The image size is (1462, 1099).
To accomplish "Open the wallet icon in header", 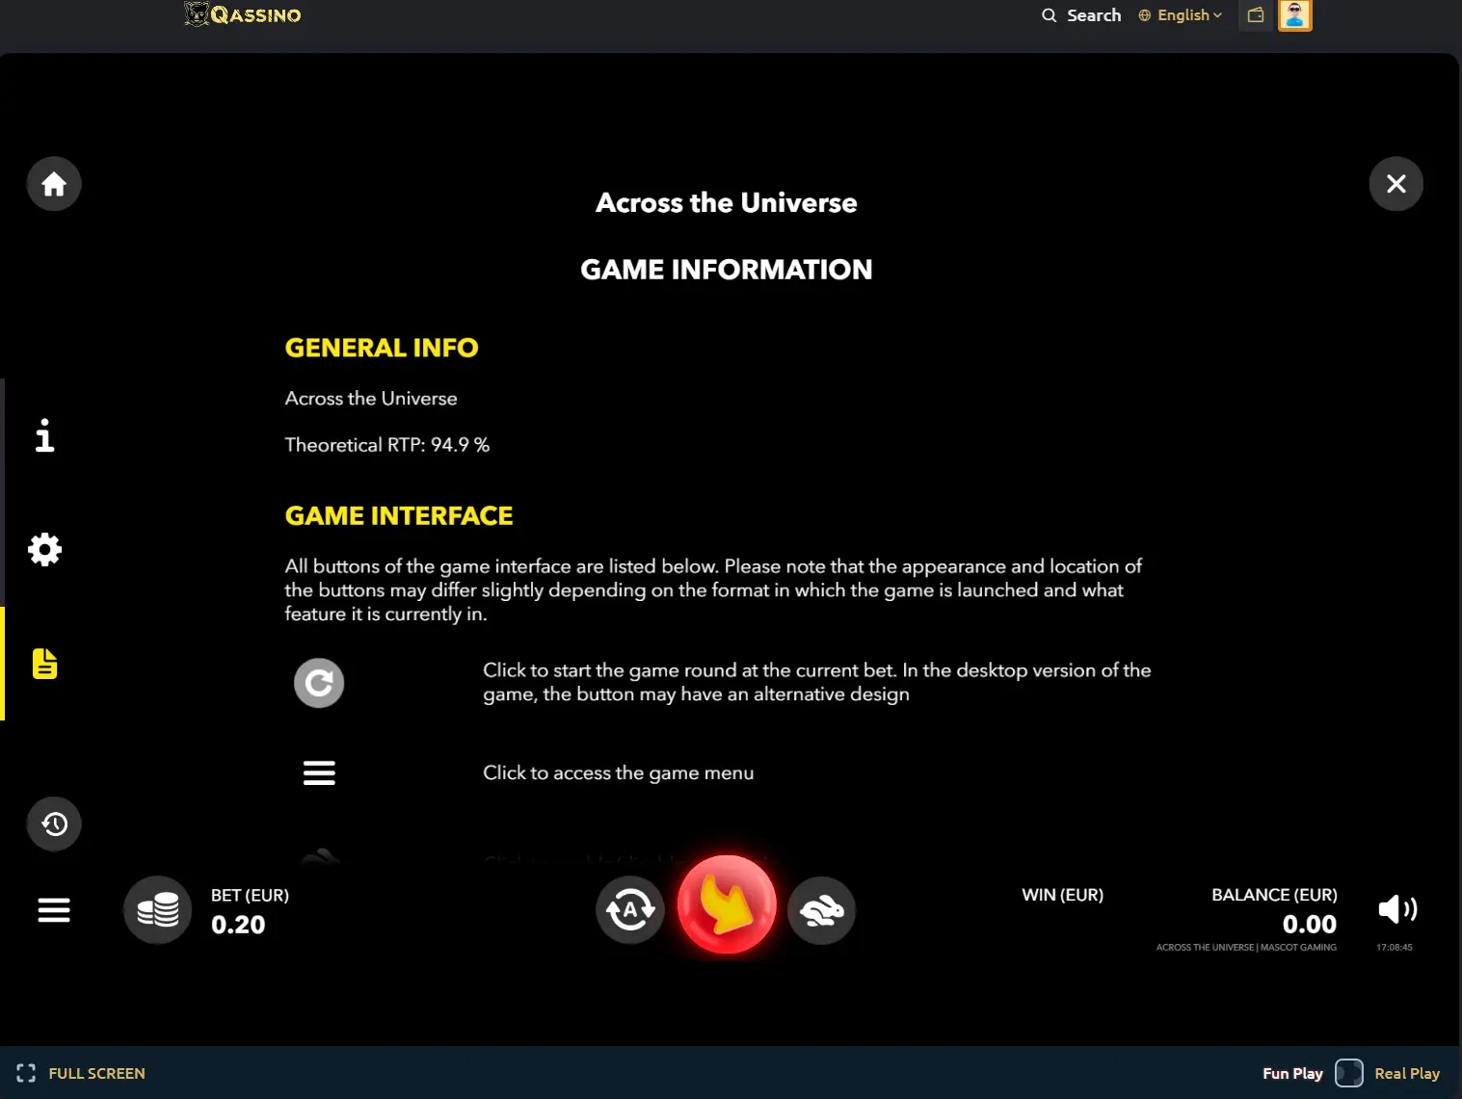I will (1256, 15).
